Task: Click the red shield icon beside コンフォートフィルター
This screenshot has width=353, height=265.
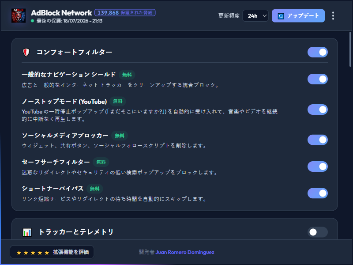Action: (x=26, y=52)
